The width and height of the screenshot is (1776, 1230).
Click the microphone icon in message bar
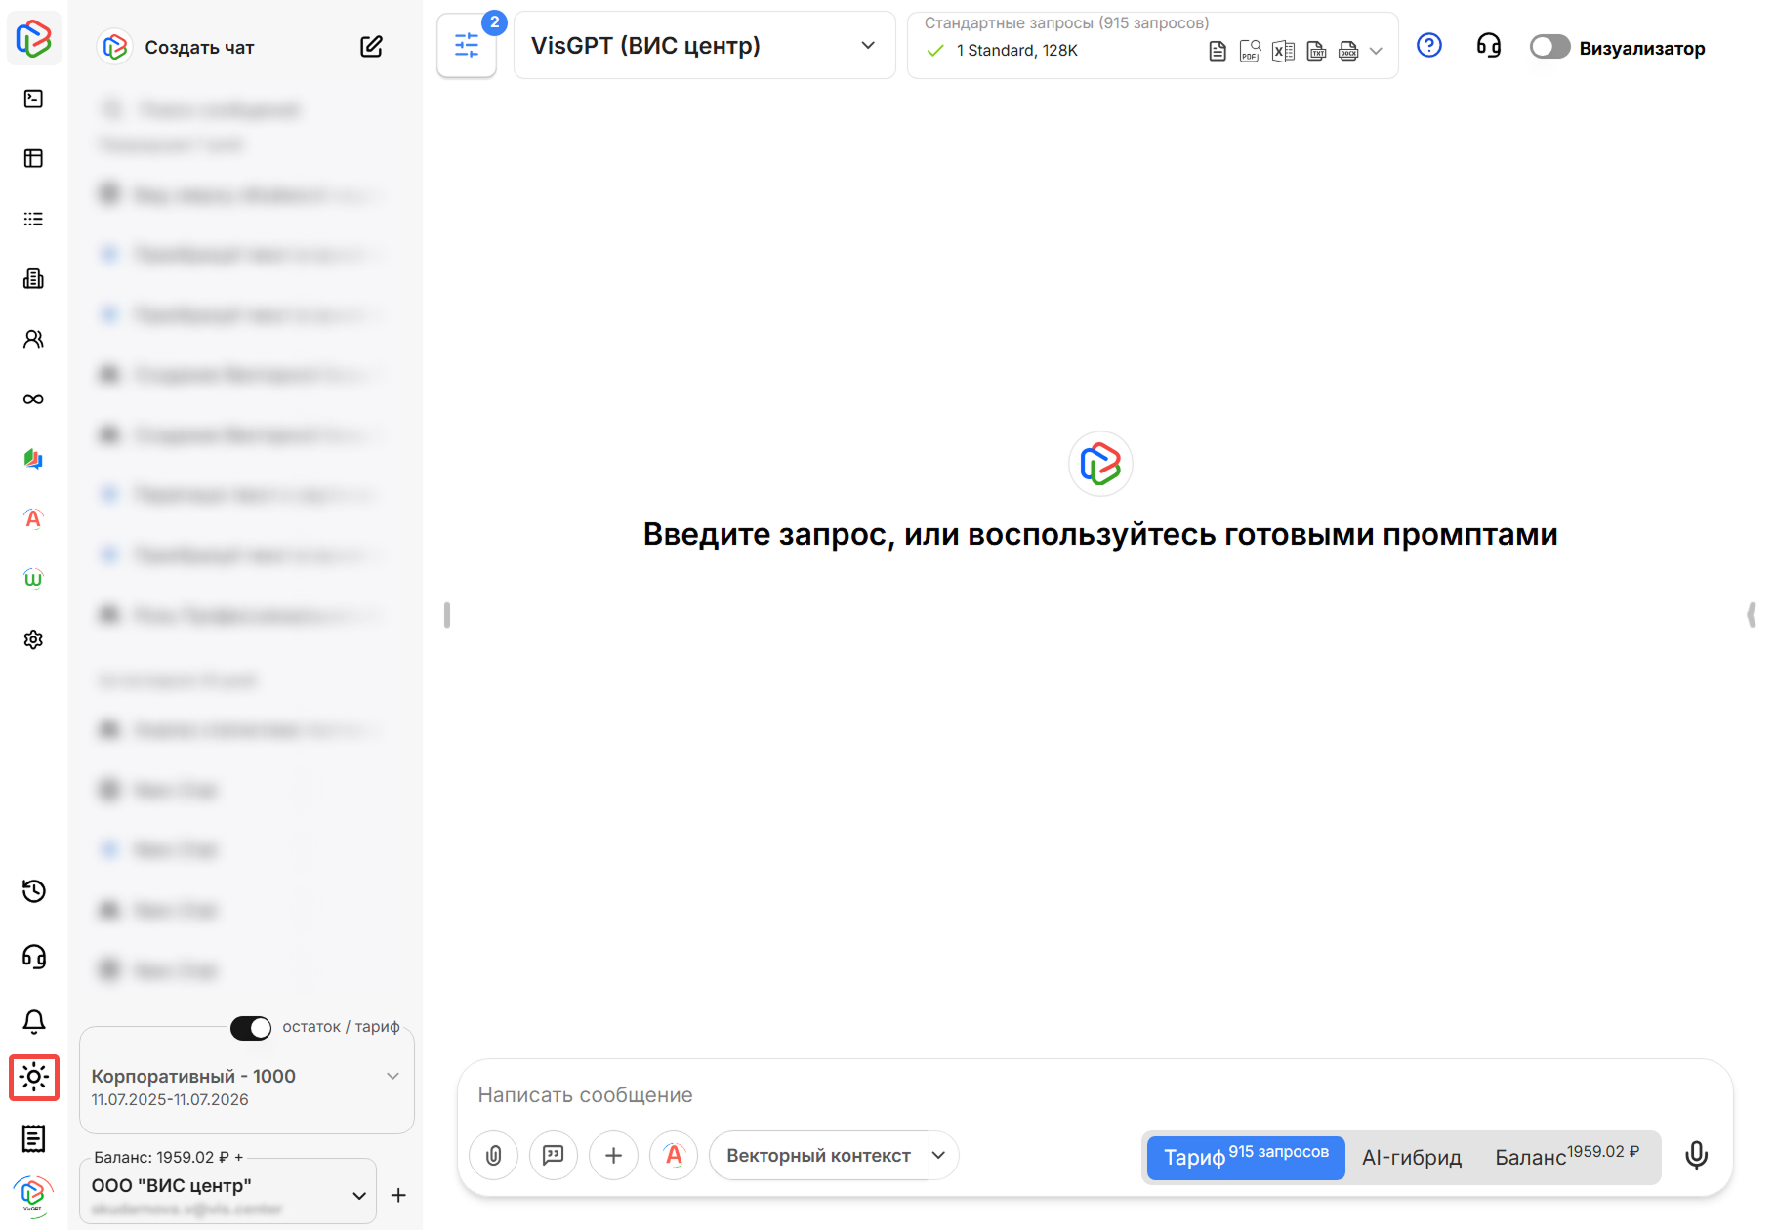click(1696, 1155)
